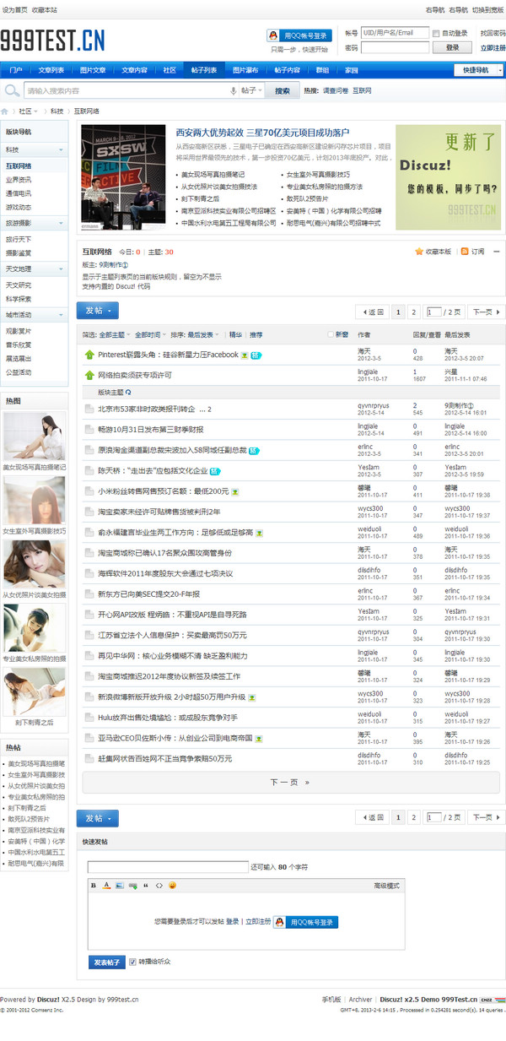
Task: Click the top 发帖 button
Action: tap(98, 310)
